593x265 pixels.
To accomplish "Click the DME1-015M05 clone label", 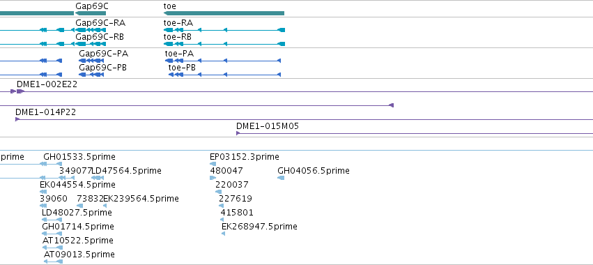I will pos(268,126).
